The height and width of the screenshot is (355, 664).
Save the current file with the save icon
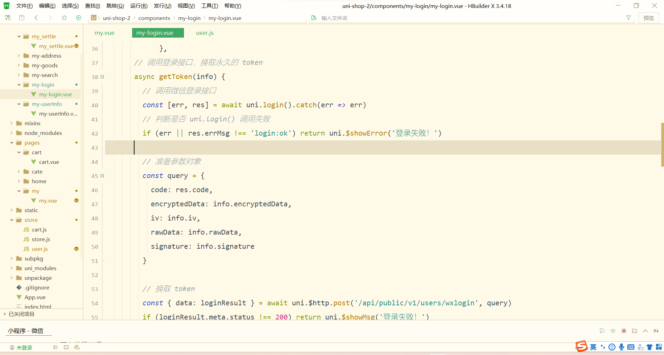tap(21, 18)
